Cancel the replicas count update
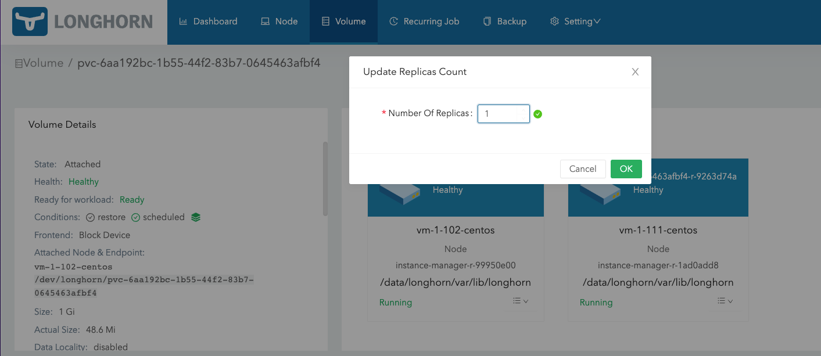Viewport: 821px width, 356px height. 582,169
